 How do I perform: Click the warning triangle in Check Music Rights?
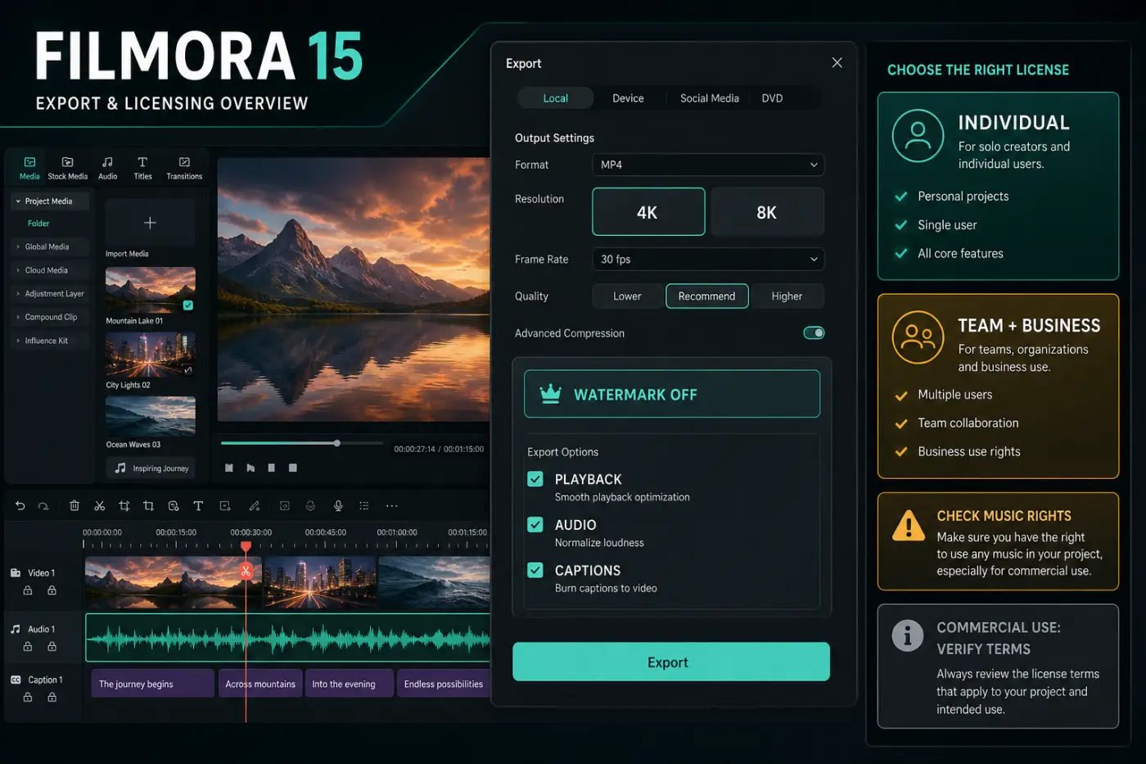coord(909,526)
